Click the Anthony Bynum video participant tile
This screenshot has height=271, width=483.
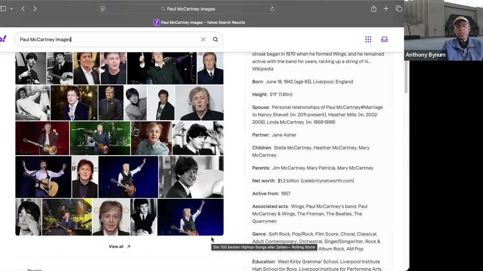point(443,30)
